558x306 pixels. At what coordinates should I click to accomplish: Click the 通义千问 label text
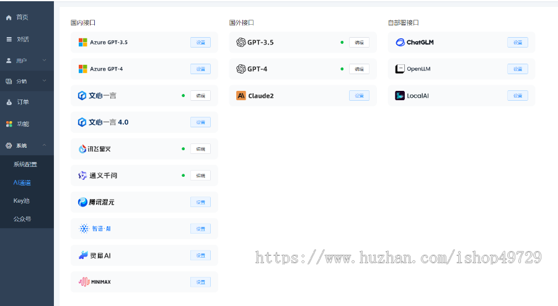click(x=103, y=176)
